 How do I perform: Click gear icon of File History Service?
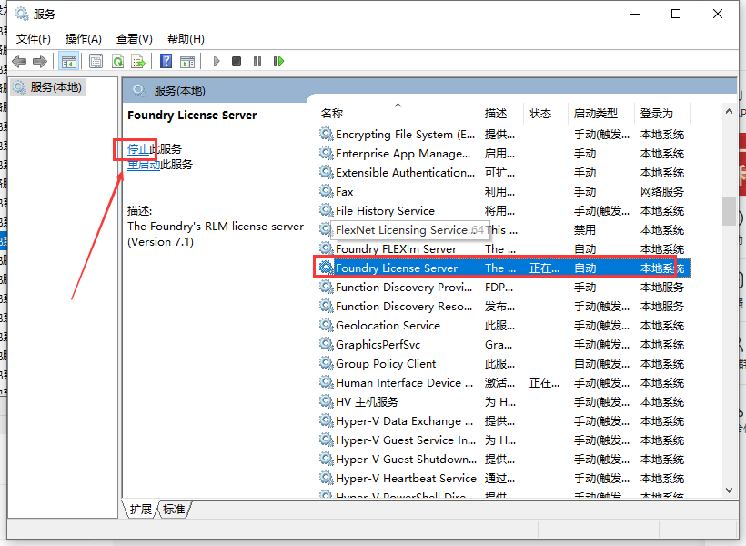(326, 210)
